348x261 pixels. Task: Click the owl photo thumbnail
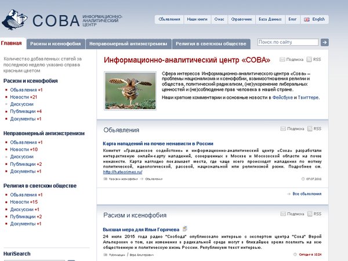click(x=130, y=90)
